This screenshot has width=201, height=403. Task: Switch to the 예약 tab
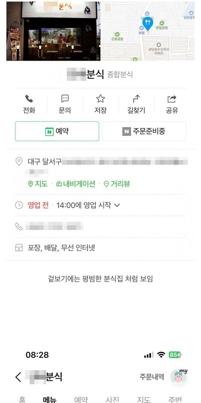(x=81, y=399)
